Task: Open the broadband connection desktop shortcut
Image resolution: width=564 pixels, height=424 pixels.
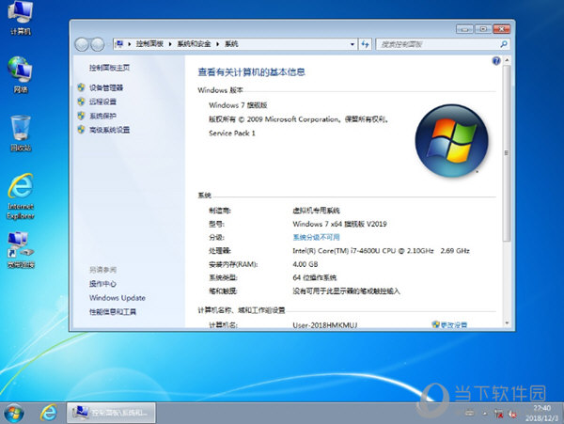Action: (x=21, y=250)
